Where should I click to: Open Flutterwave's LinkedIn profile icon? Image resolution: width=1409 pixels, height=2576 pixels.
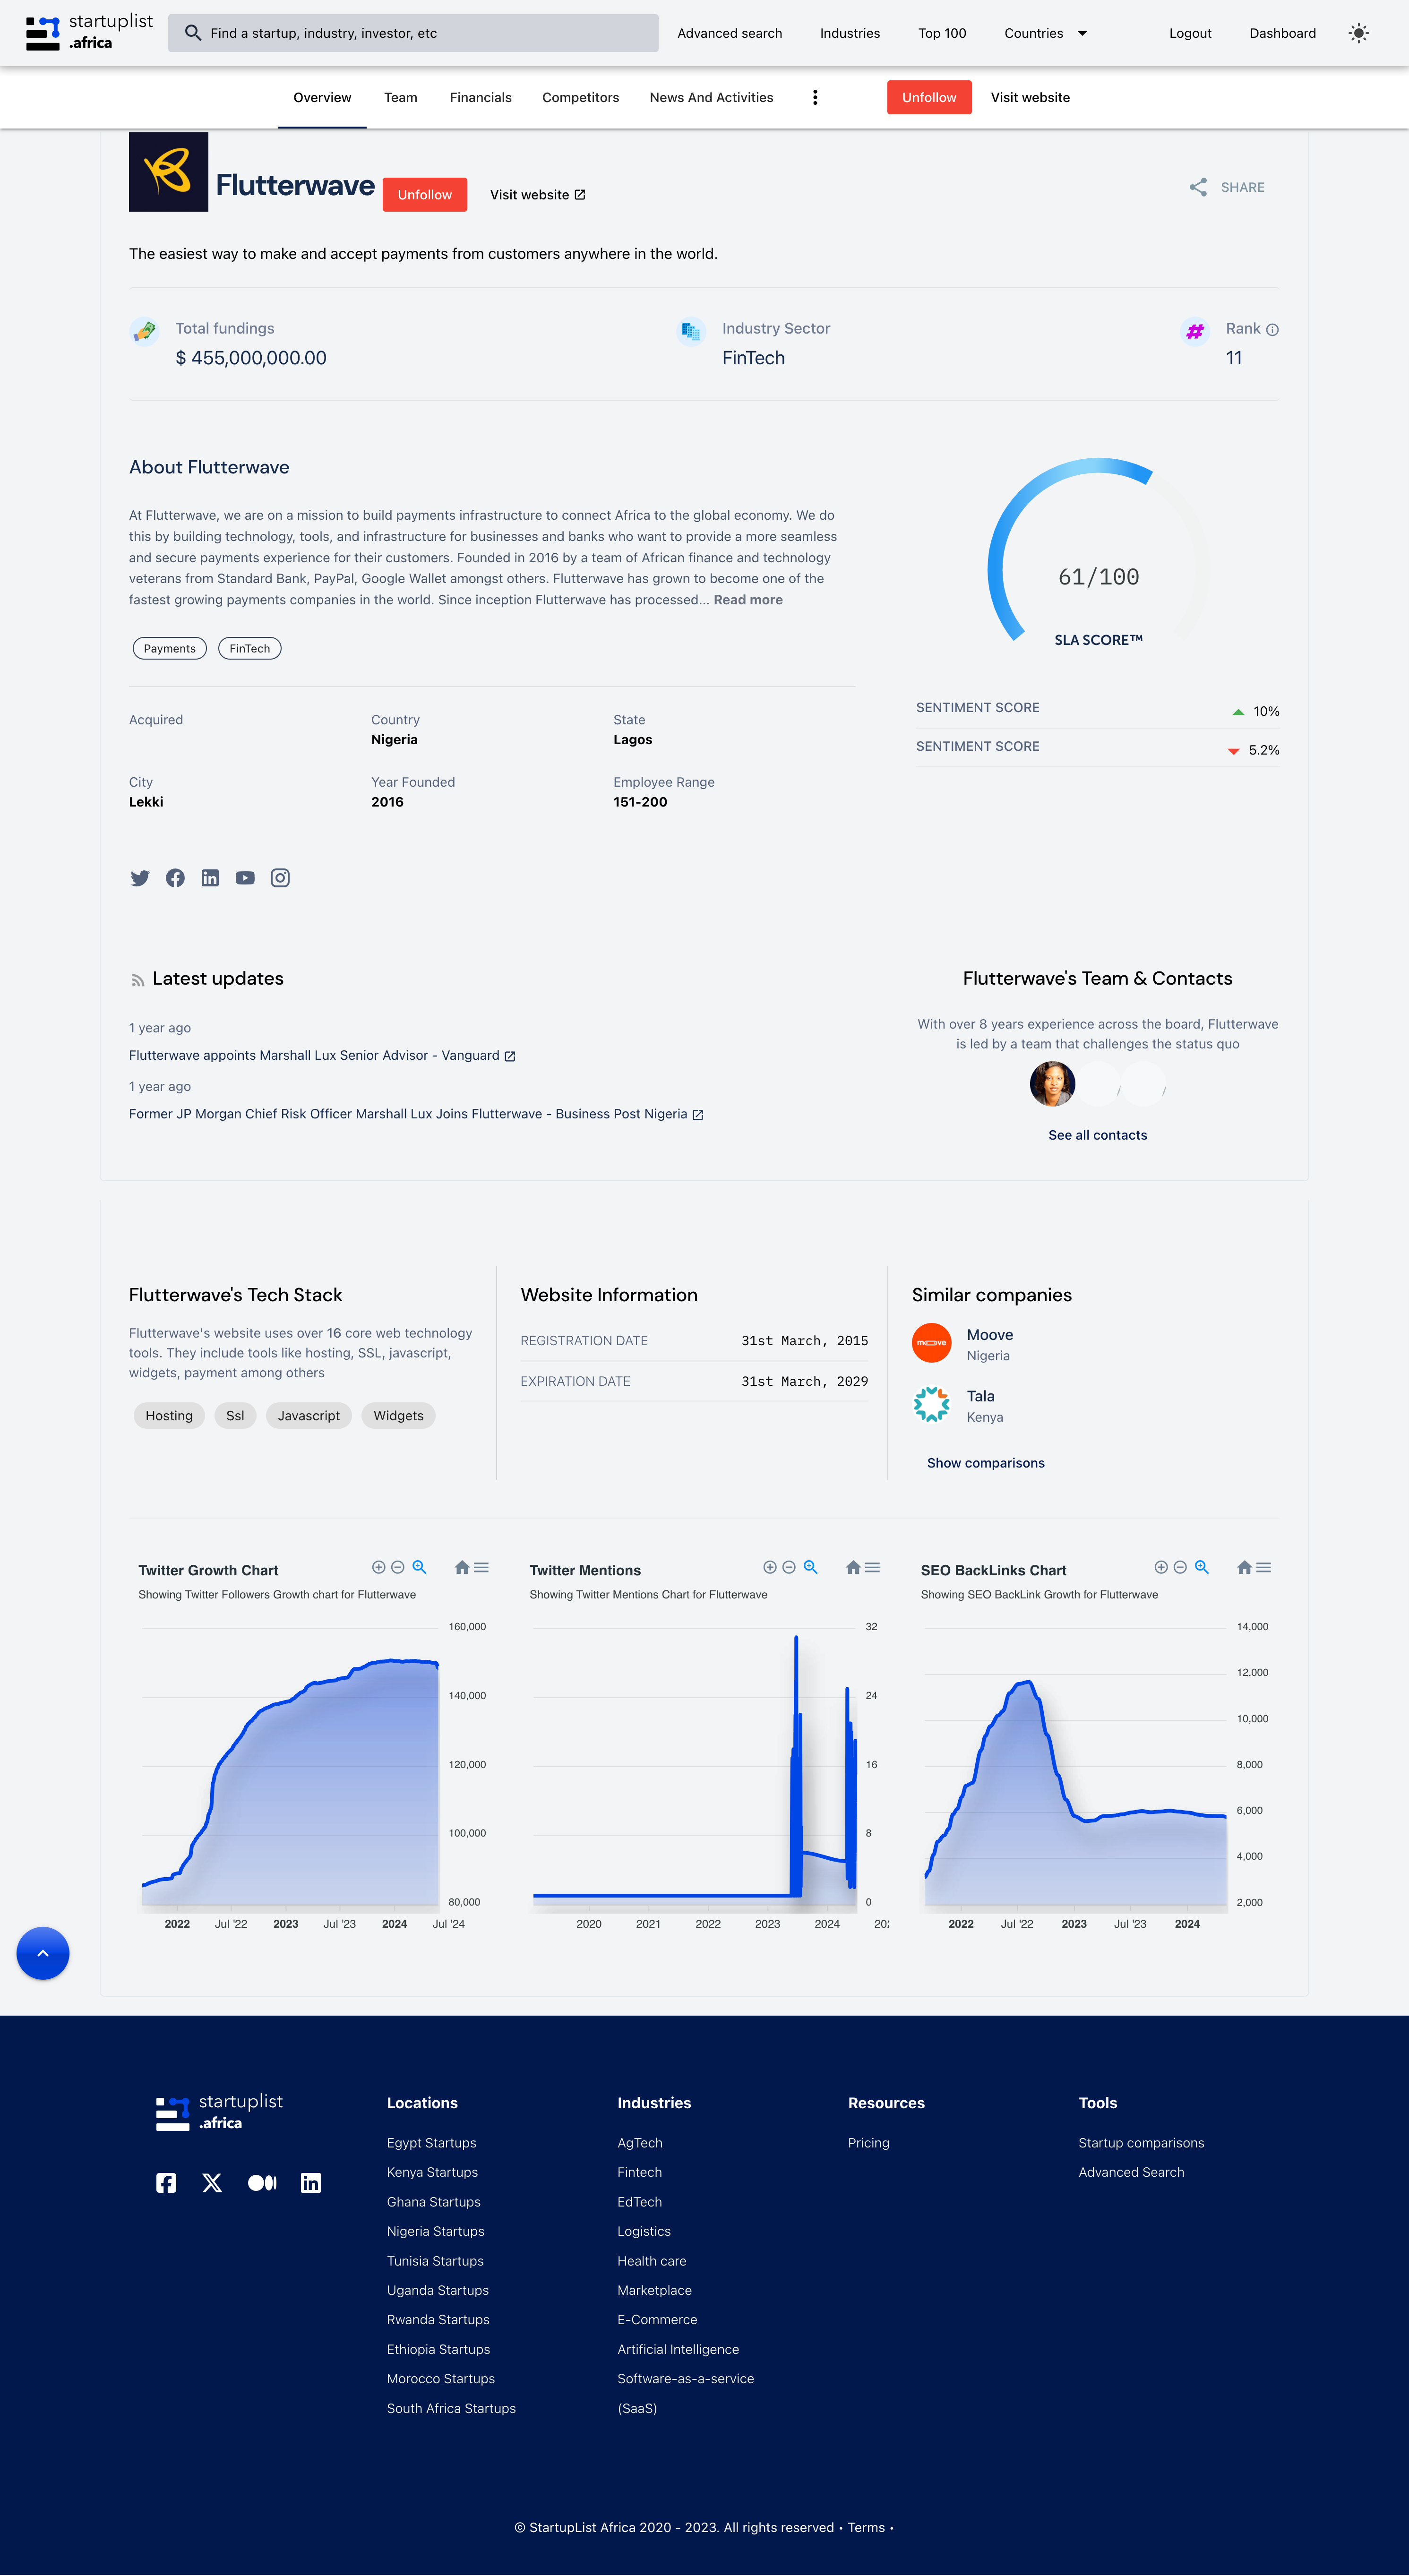point(210,878)
